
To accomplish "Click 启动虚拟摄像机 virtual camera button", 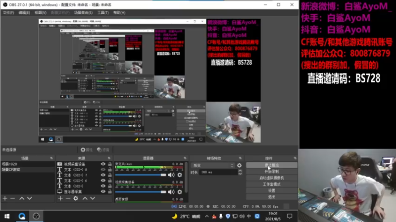I will pyautogui.click(x=271, y=178).
